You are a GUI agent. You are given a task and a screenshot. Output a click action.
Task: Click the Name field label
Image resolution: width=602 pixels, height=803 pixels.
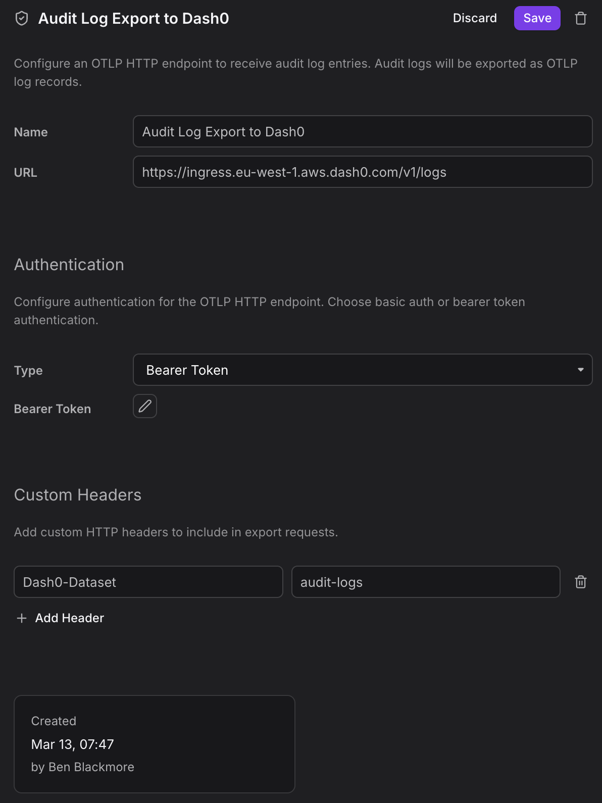tap(31, 132)
